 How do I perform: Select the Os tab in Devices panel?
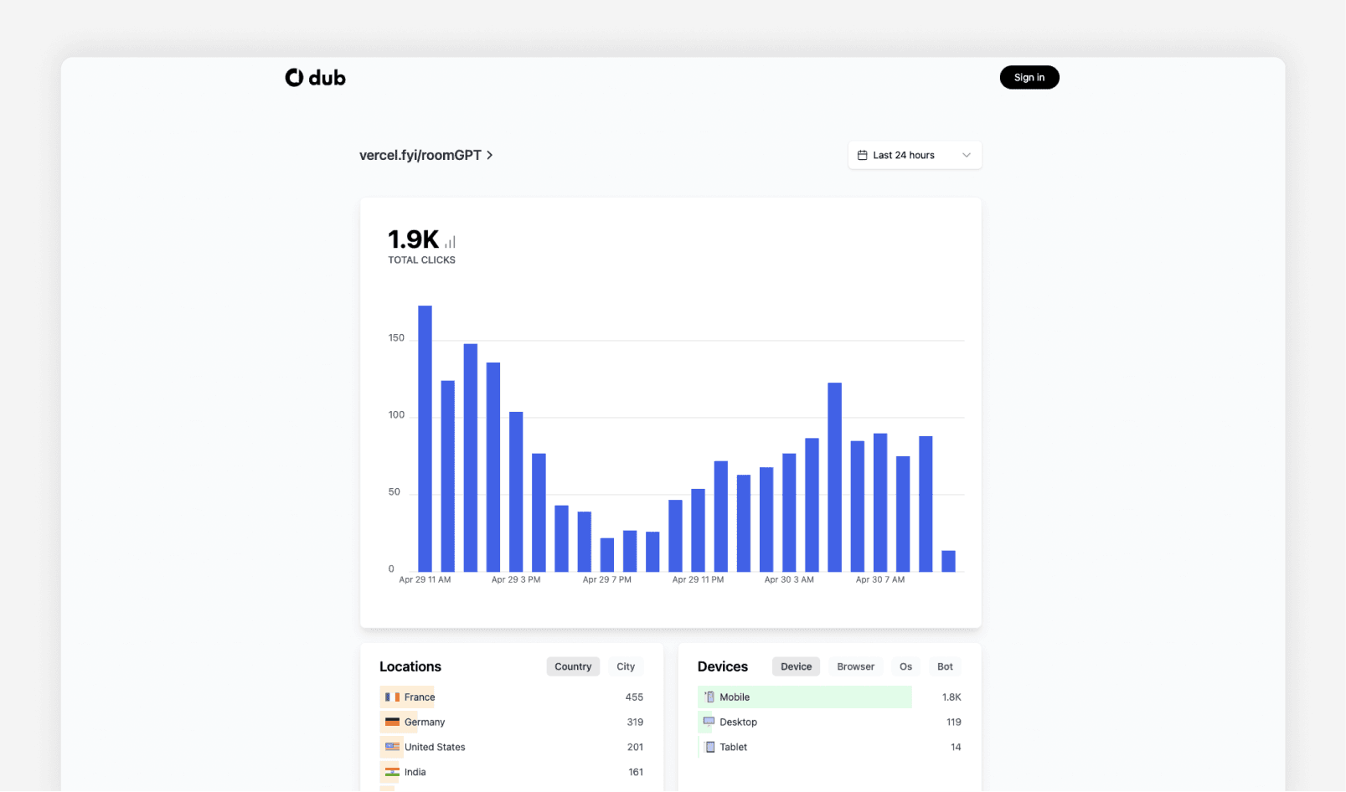pyautogui.click(x=905, y=666)
